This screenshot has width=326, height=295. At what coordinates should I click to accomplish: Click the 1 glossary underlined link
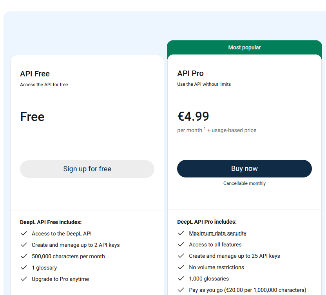pyautogui.click(x=44, y=268)
